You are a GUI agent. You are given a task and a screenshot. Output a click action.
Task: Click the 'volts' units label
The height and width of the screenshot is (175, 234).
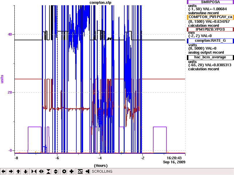(192, 45)
